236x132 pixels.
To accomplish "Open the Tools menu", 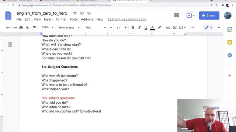I will coord(74,19).
